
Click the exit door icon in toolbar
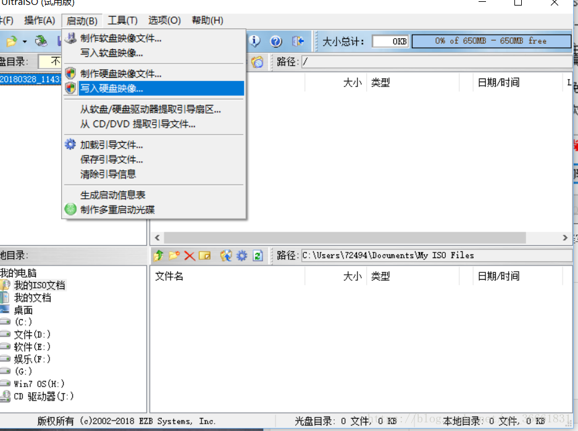click(298, 41)
